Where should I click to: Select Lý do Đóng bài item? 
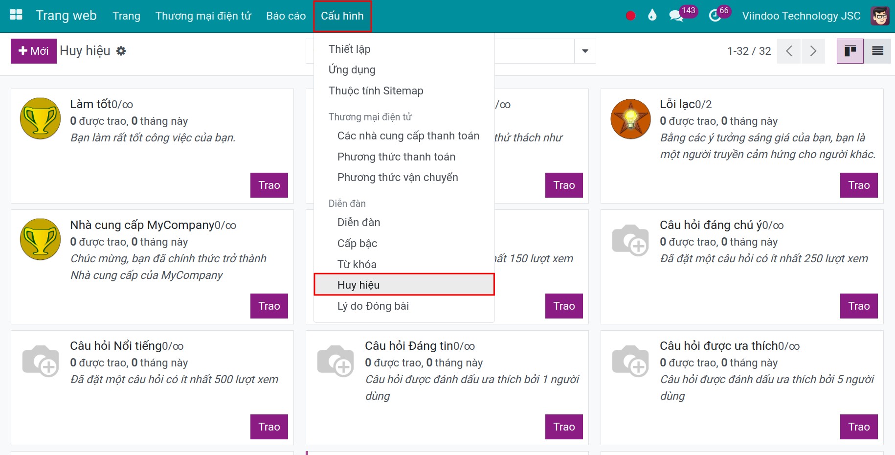404,306
